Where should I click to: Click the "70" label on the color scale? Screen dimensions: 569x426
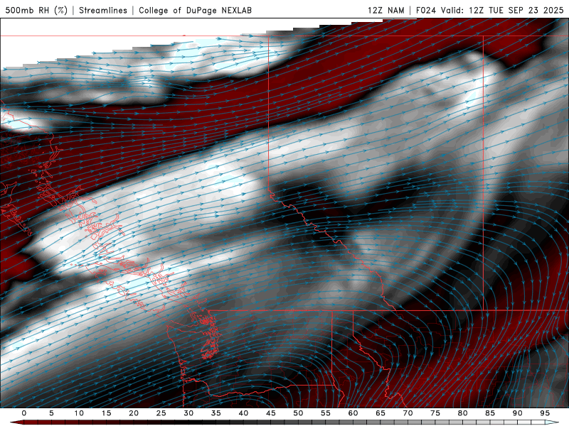tap(408, 413)
